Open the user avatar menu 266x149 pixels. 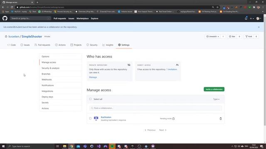point(259,18)
